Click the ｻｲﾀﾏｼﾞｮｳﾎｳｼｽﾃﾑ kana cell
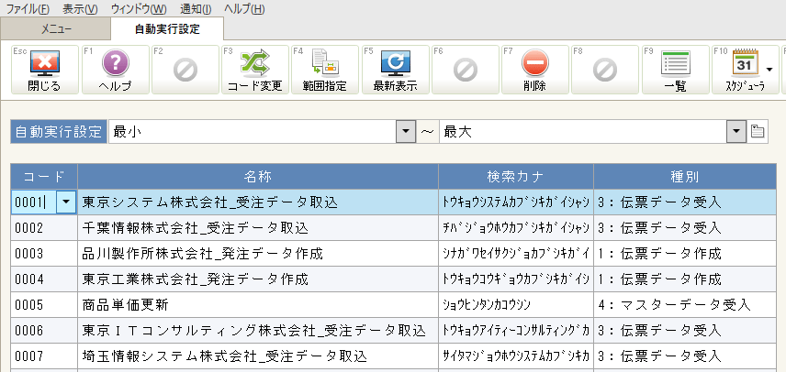 (x=516, y=356)
